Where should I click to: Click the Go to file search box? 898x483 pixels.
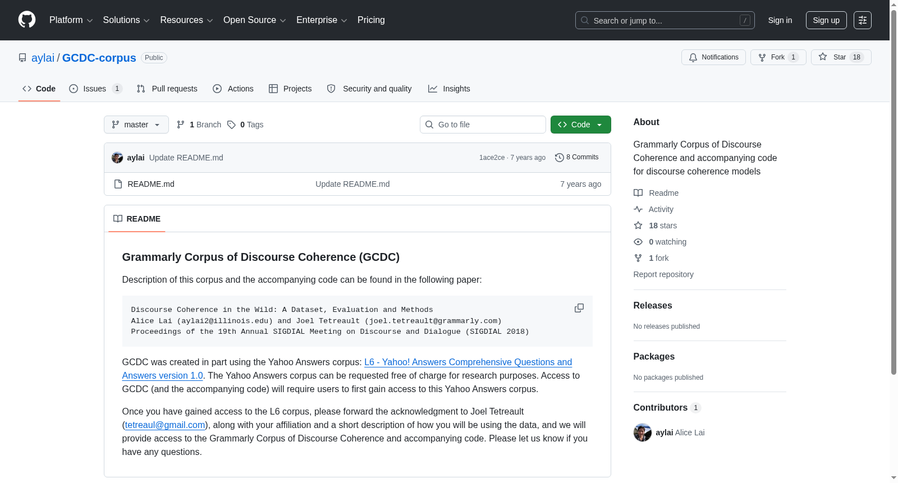483,125
